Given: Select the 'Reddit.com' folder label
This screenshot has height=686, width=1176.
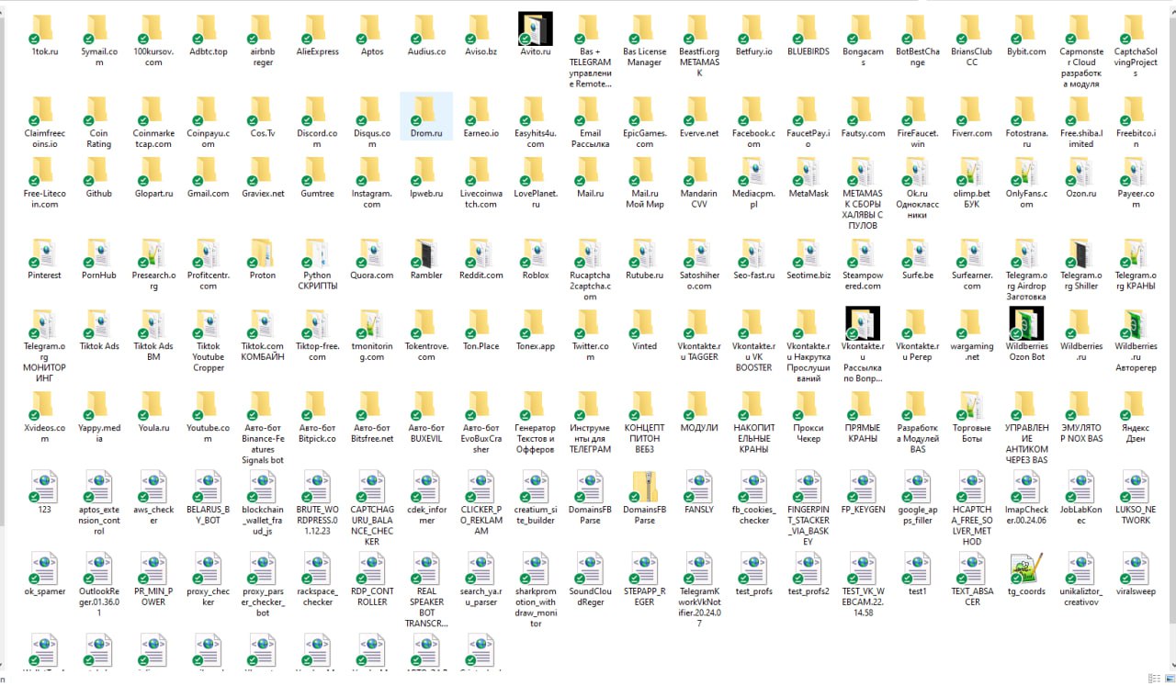Looking at the screenshot, I should click(x=481, y=276).
